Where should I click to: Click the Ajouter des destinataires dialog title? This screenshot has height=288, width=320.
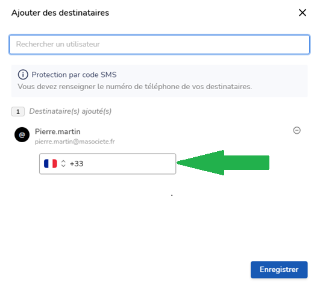(60, 13)
